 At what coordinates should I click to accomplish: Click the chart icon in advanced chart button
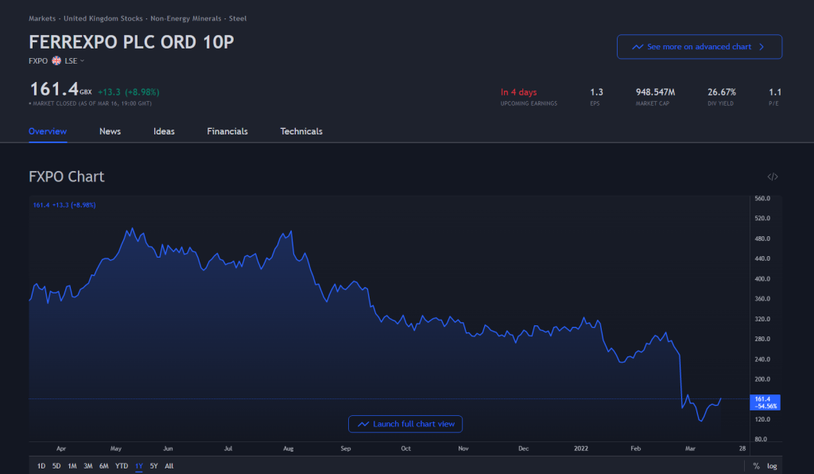pyautogui.click(x=638, y=47)
